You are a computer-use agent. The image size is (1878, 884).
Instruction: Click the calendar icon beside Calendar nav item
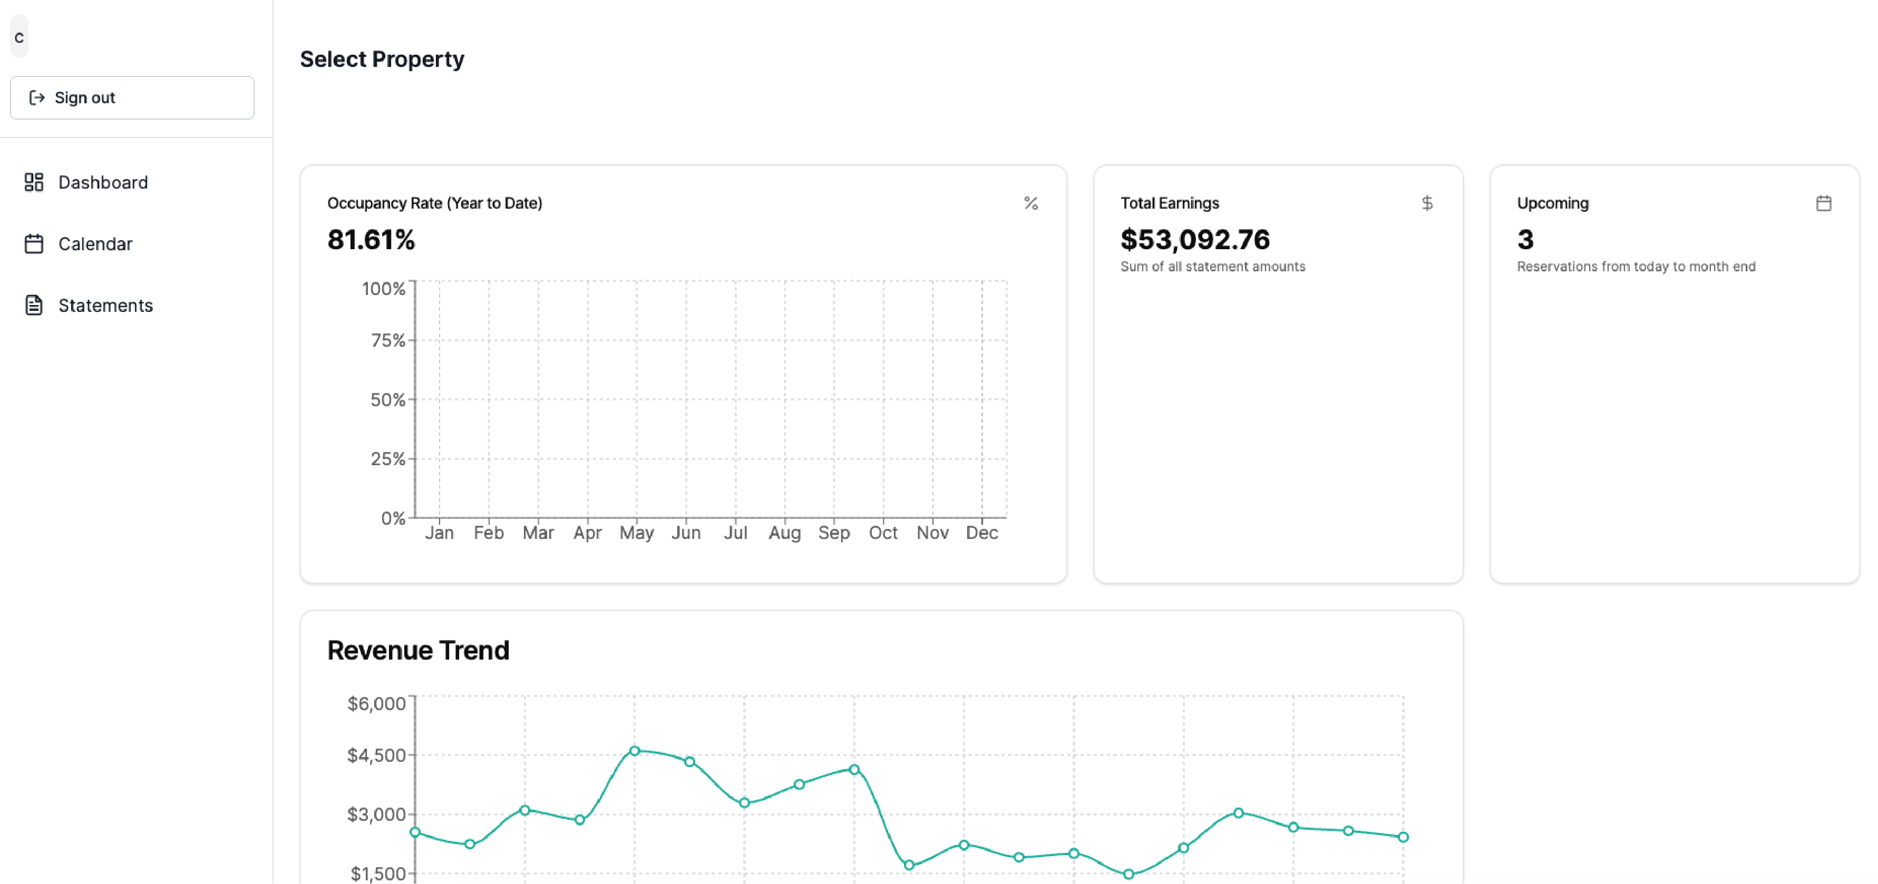pos(34,243)
